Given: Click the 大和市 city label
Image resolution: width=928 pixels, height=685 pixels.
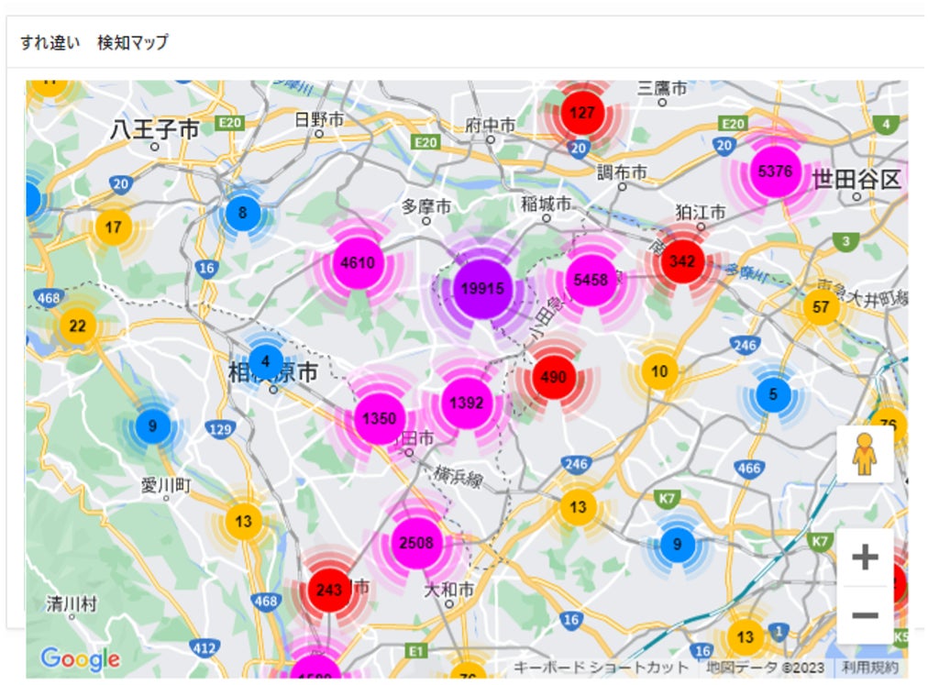Looking at the screenshot, I should tap(448, 590).
